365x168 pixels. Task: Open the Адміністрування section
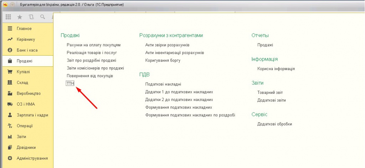pos(28,158)
